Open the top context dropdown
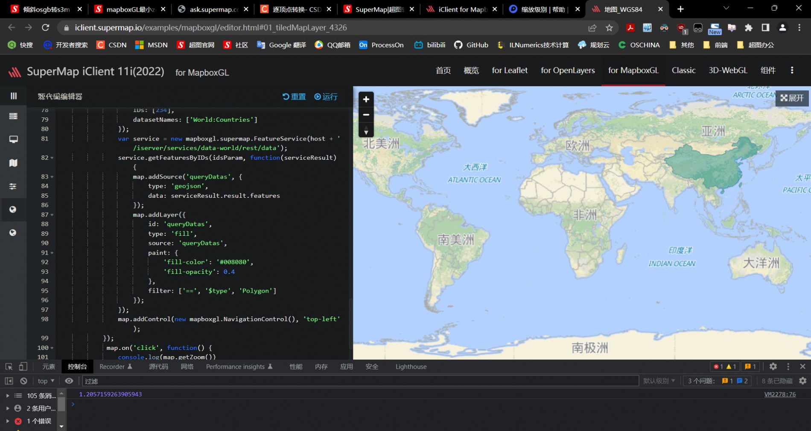 pos(46,381)
